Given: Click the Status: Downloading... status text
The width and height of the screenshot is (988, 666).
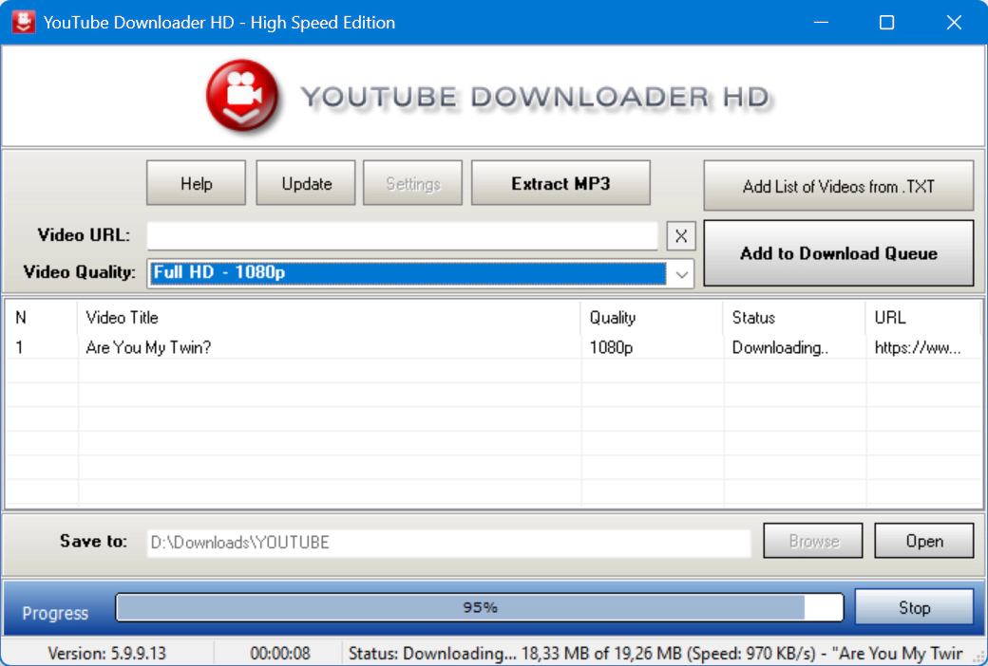Looking at the screenshot, I should [x=655, y=654].
